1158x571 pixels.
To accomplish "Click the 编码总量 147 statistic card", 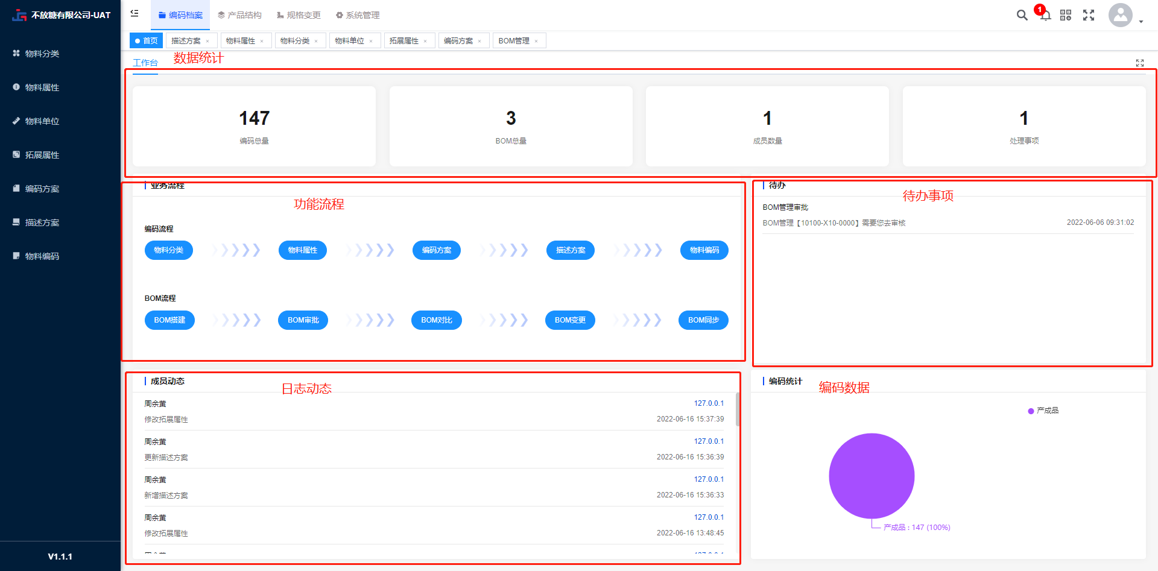I will pyautogui.click(x=254, y=126).
